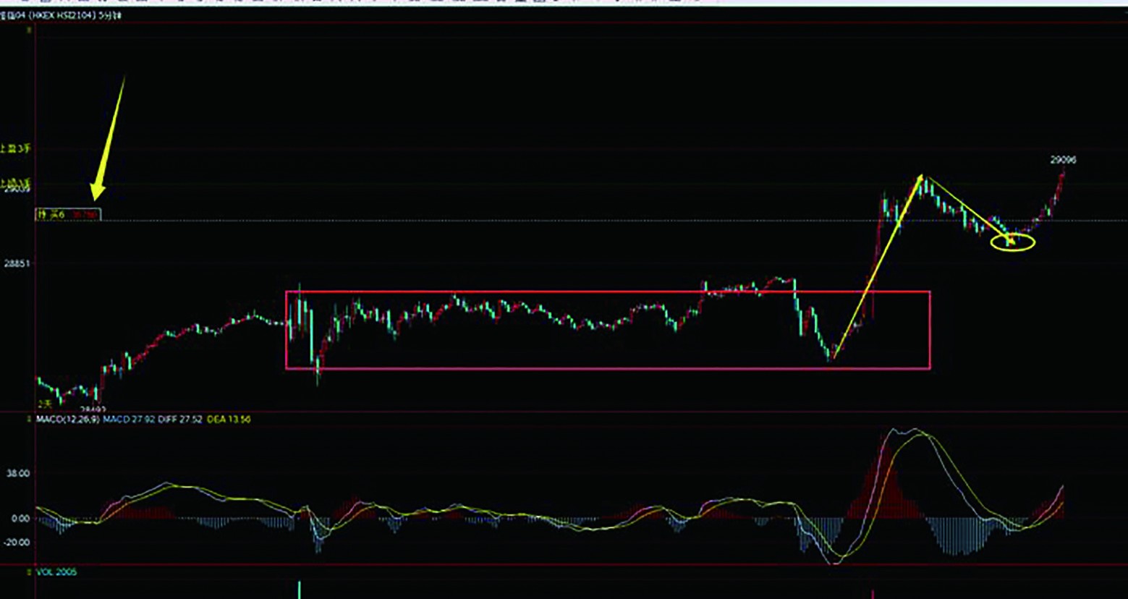
Task: Click the main chart panel marker icon
Action: pos(29,30)
